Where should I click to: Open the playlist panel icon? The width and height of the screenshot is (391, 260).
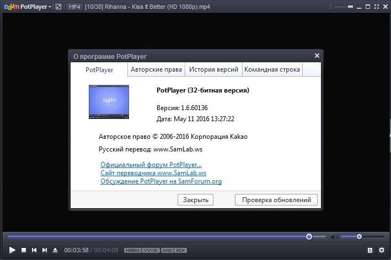[x=370, y=250]
